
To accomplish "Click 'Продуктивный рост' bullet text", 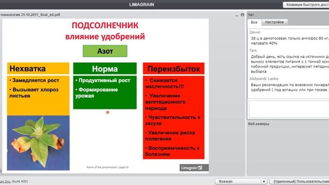I will tap(103, 80).
